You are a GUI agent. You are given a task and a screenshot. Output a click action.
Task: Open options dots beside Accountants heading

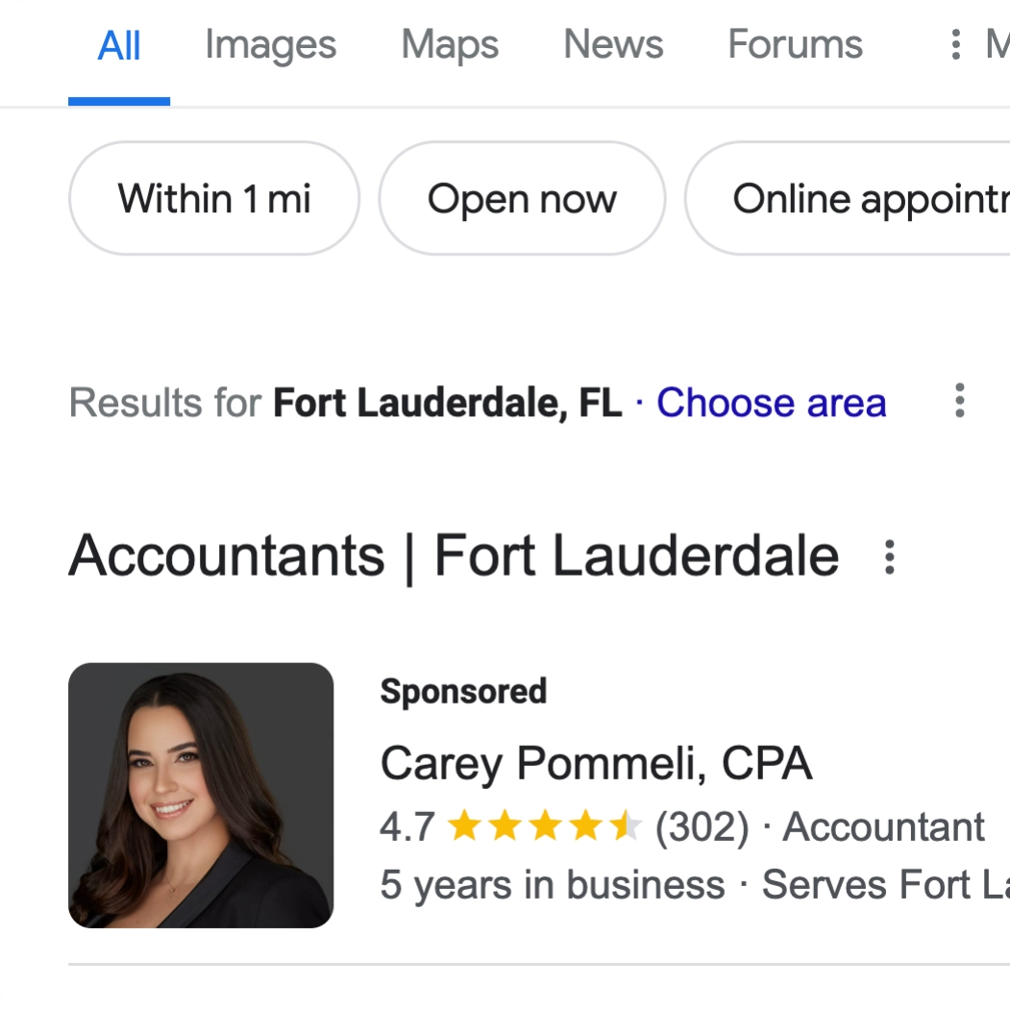pos(890,556)
